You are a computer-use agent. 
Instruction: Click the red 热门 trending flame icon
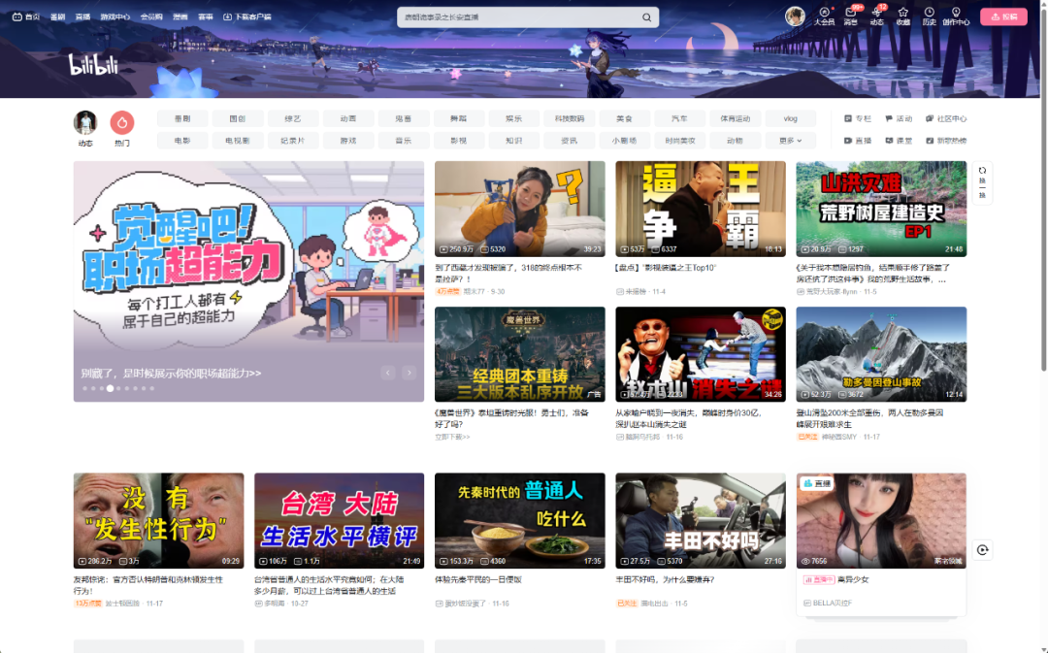pos(121,123)
